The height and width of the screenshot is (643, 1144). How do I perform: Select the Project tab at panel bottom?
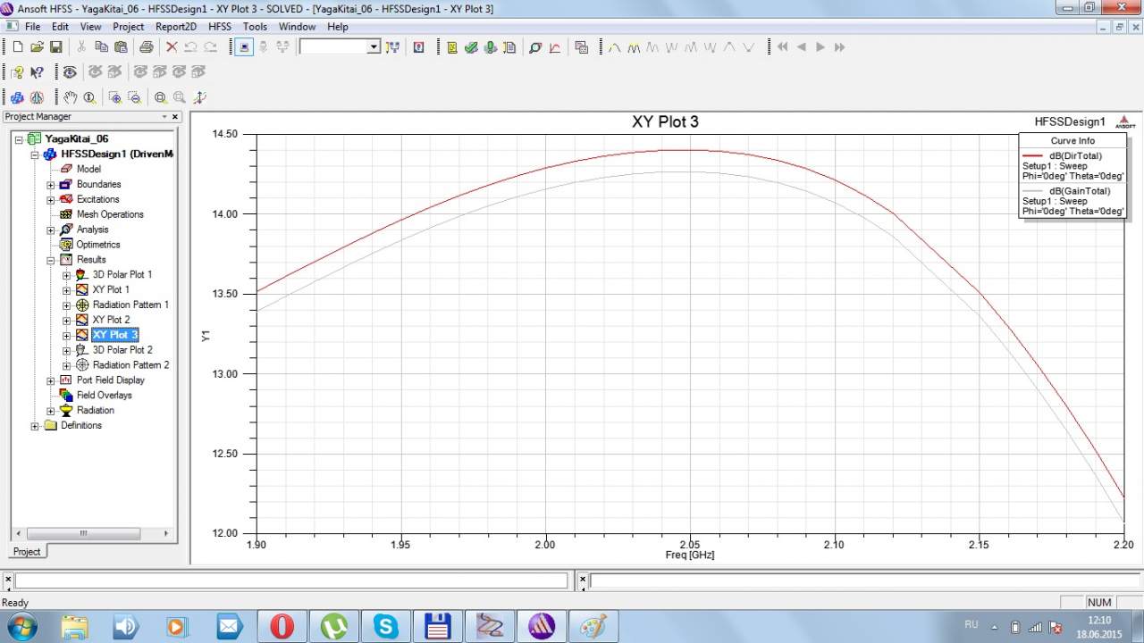click(x=26, y=551)
